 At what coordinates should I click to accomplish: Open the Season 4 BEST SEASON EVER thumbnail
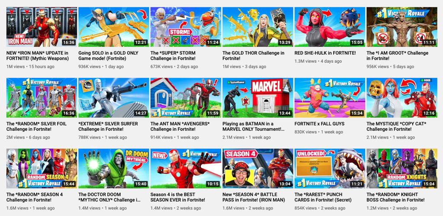(186, 168)
